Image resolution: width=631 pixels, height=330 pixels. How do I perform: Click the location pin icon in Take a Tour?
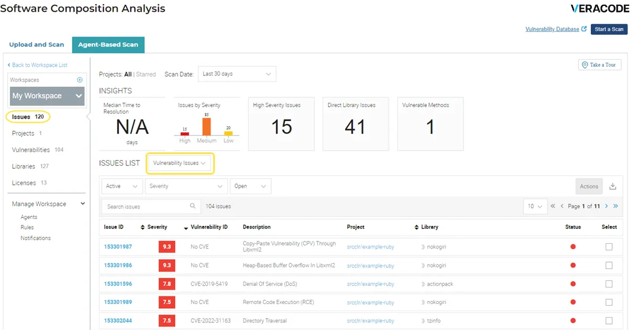pos(585,64)
